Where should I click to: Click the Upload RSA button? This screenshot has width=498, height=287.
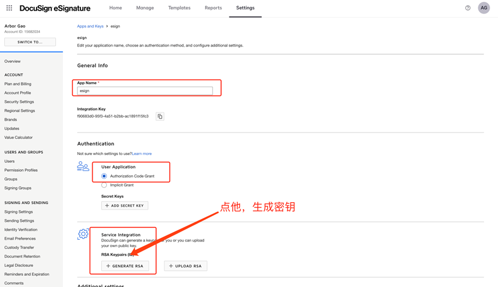(185, 266)
